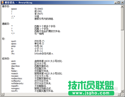Click 匹配 1 个字符 text

(42, 29)
